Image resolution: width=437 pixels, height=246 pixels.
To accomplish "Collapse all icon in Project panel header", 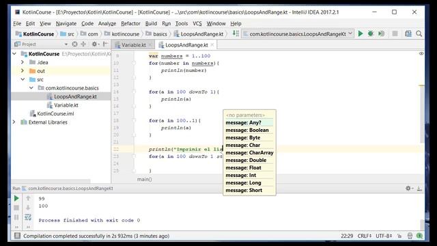I will click(83, 44).
